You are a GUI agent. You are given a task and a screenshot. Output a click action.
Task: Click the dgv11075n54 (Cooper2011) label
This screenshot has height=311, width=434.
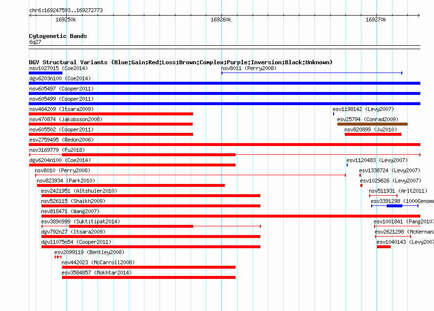[76, 242]
